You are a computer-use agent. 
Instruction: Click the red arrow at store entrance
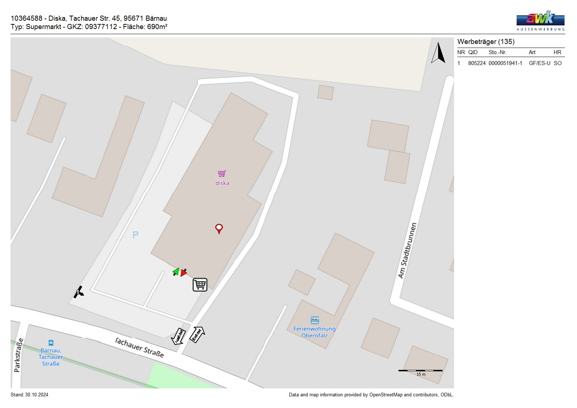184,272
